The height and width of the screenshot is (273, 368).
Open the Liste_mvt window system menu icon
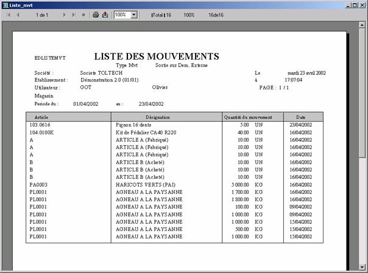[5, 4]
